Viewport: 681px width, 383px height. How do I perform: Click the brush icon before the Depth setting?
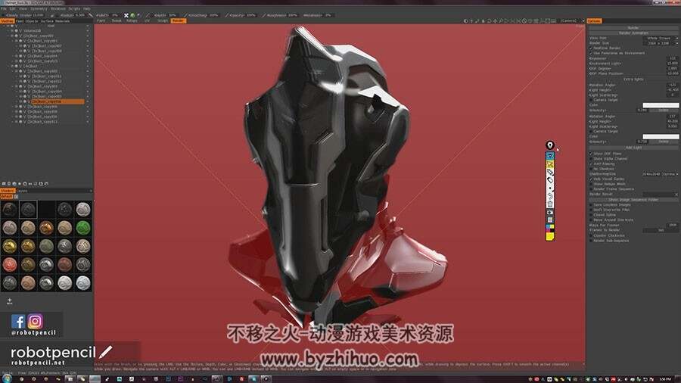[148, 15]
